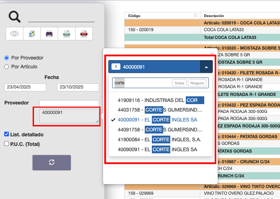Sort by the Código column arrows
Screen dimensions: 280x199
195,16
